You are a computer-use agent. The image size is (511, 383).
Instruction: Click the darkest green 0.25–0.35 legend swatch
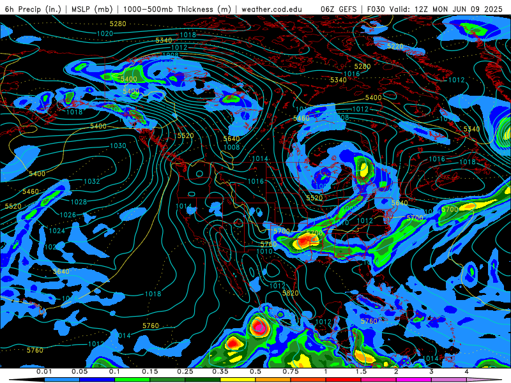(x=202, y=380)
